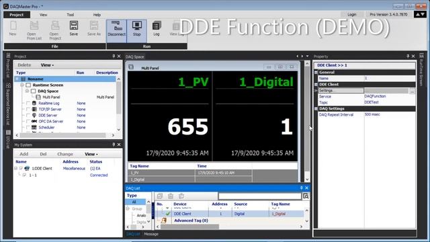Click Del in My System panel
Image resolution: width=430 pixels, height=242 pixels.
pos(43,154)
